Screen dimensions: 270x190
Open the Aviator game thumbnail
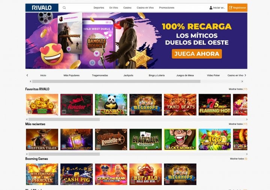(77, 105)
